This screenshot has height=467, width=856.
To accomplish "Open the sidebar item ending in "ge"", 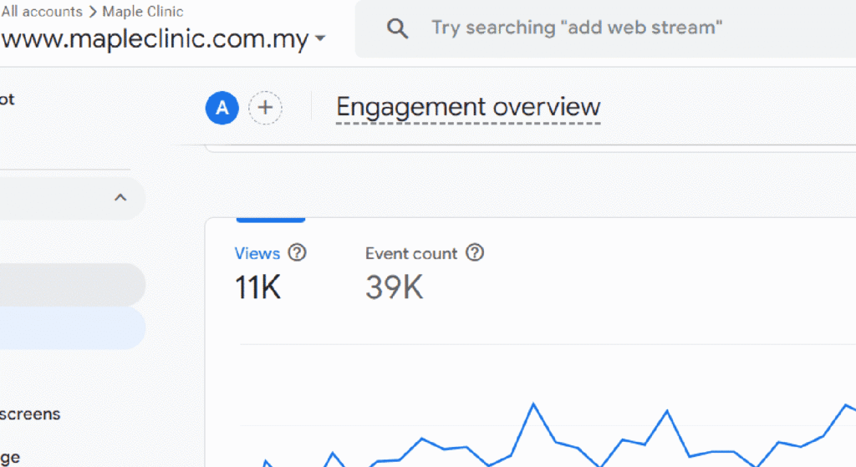I will click(10, 457).
